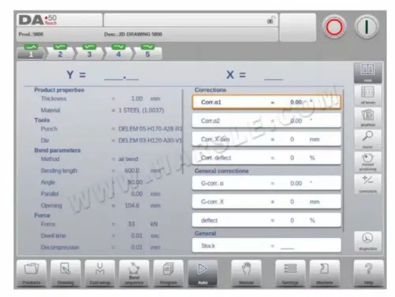Open the Products folder view
The image size is (395, 297).
click(32, 273)
